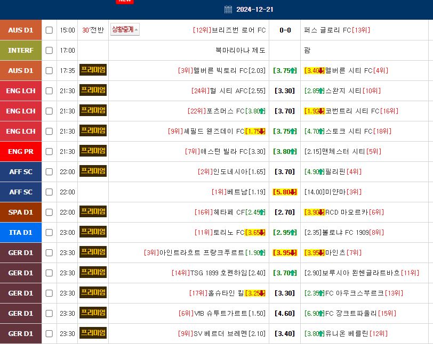
Task: Click the 0-0 live score
Action: pos(285,30)
